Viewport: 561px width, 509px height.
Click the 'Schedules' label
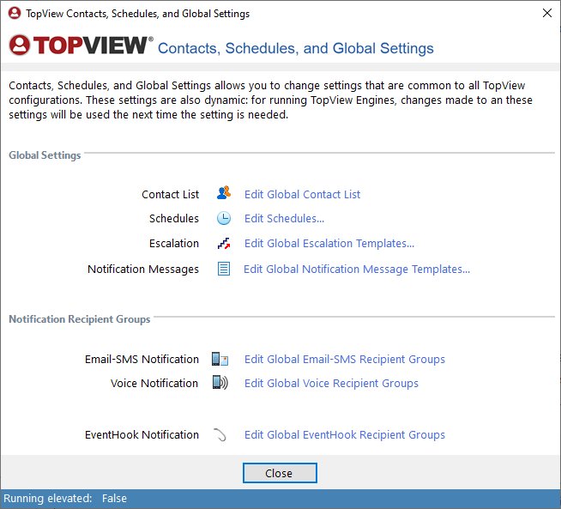point(174,218)
